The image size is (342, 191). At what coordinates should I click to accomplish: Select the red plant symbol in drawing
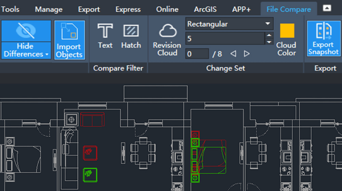[x=90, y=153]
